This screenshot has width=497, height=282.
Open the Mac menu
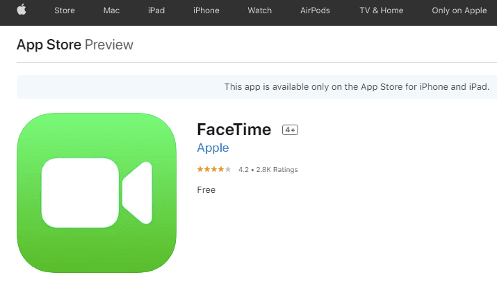pos(111,10)
